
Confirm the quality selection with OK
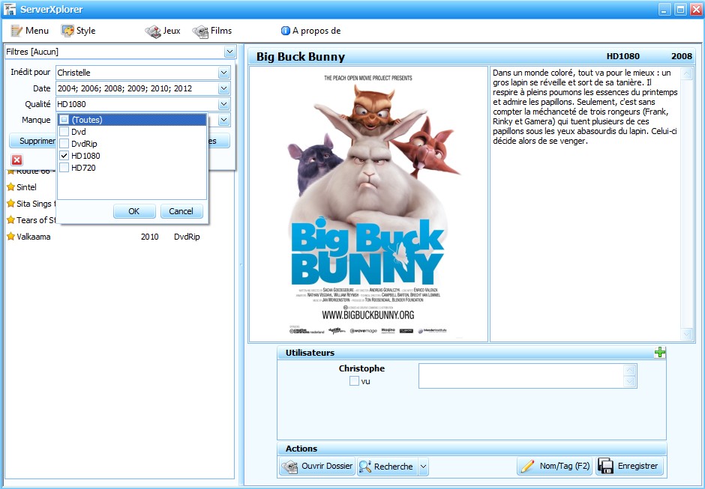coord(134,211)
